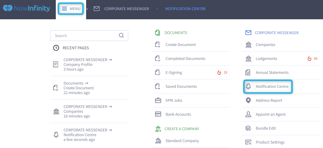Image resolution: width=323 pixels, height=148 pixels.
Task: Click the DOCUMENTS section heading
Action: coord(176,33)
